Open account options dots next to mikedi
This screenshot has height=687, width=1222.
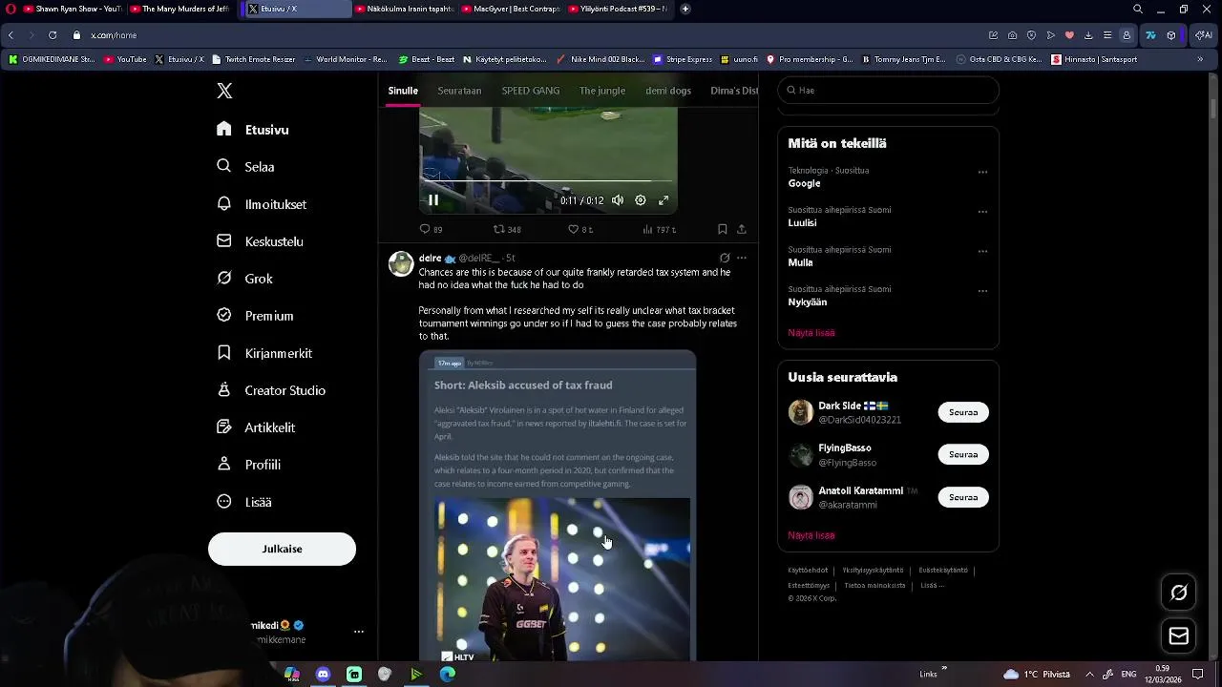click(359, 632)
